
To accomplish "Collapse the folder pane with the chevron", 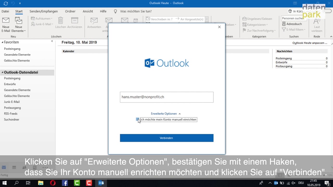I will click(52, 41).
